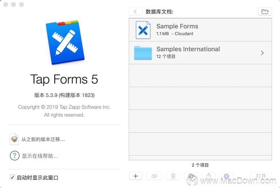Click the '2 个项目' count label
Image resolution: width=280 pixels, height=188 pixels.
point(200,165)
